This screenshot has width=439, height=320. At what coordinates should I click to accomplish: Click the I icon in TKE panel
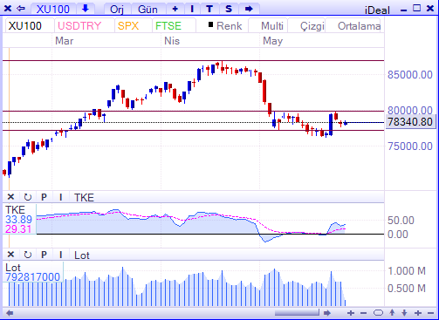click(x=60, y=197)
